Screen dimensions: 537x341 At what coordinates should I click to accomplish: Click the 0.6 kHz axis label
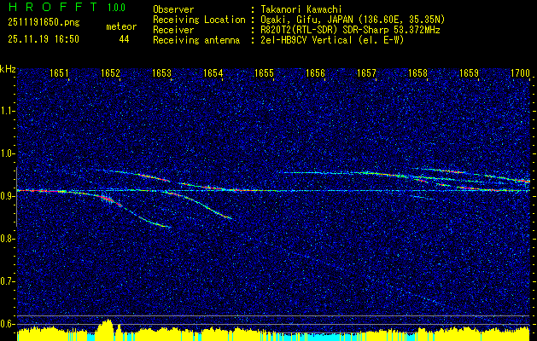click(7, 324)
